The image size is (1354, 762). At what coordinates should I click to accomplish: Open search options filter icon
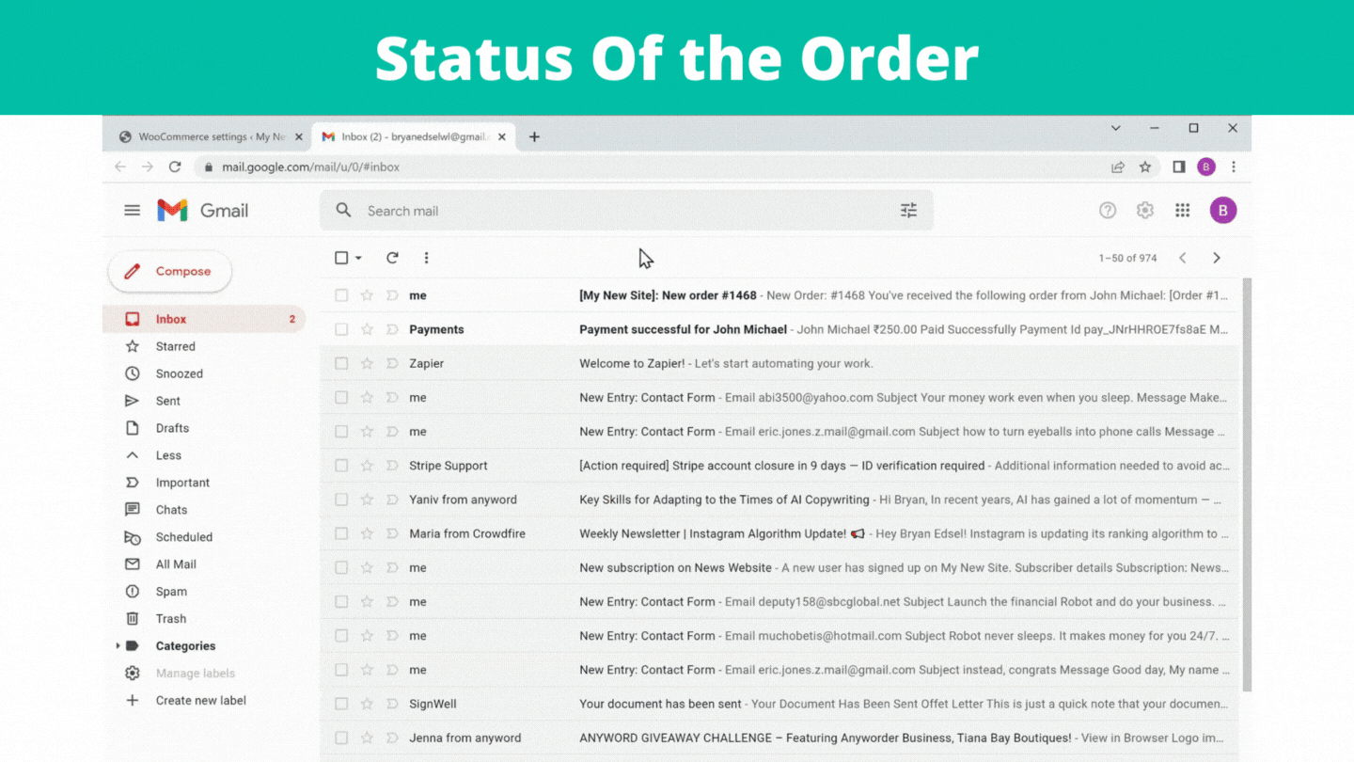click(x=908, y=211)
